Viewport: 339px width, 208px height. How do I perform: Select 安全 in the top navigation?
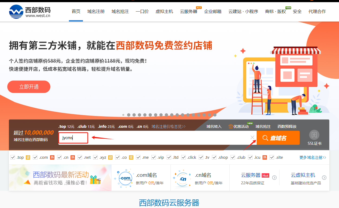[x=297, y=12]
